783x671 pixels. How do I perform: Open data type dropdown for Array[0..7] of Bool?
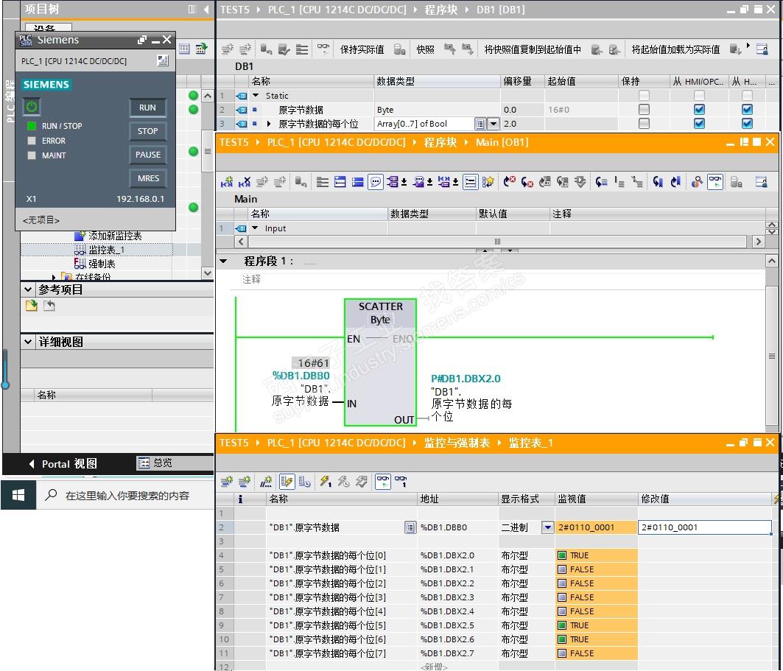click(x=493, y=123)
